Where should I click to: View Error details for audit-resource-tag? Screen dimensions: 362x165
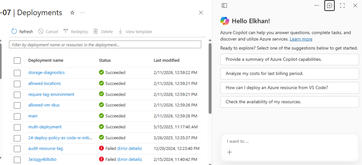coord(129,149)
